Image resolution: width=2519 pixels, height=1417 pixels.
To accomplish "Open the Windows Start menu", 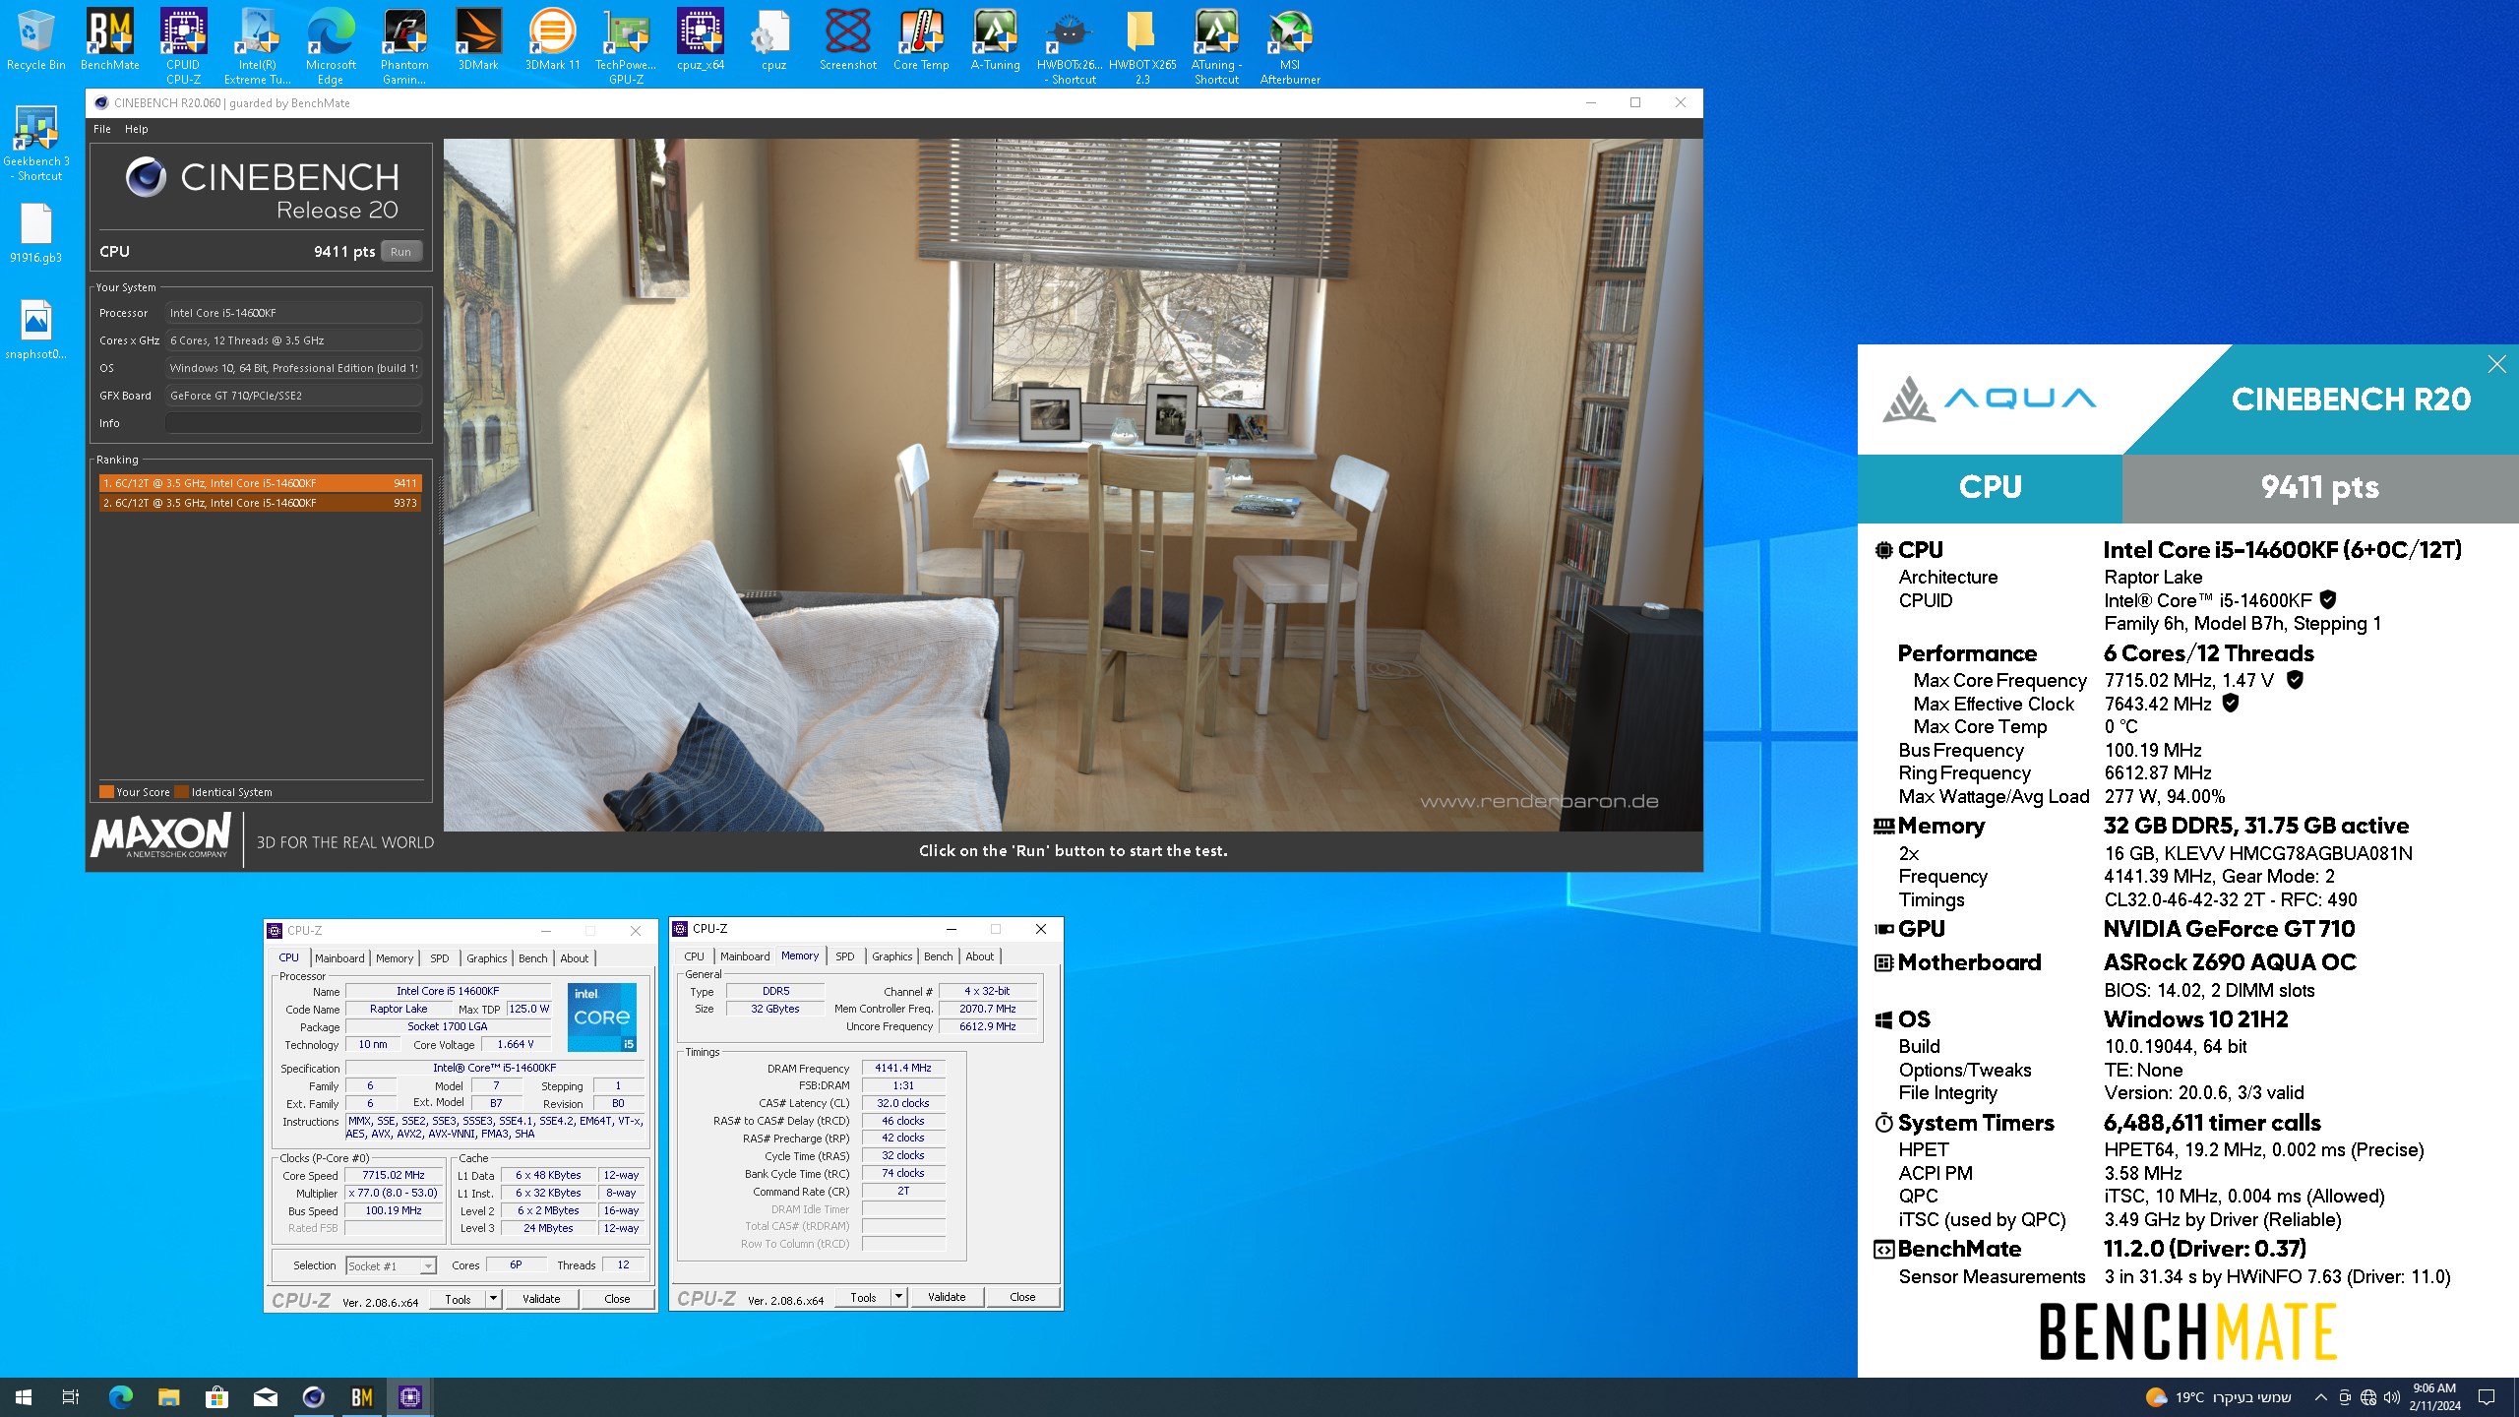I will [24, 1397].
